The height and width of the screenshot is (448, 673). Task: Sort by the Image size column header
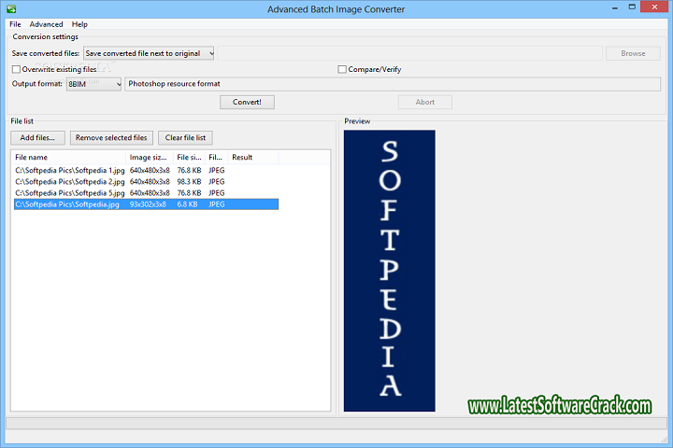[150, 157]
